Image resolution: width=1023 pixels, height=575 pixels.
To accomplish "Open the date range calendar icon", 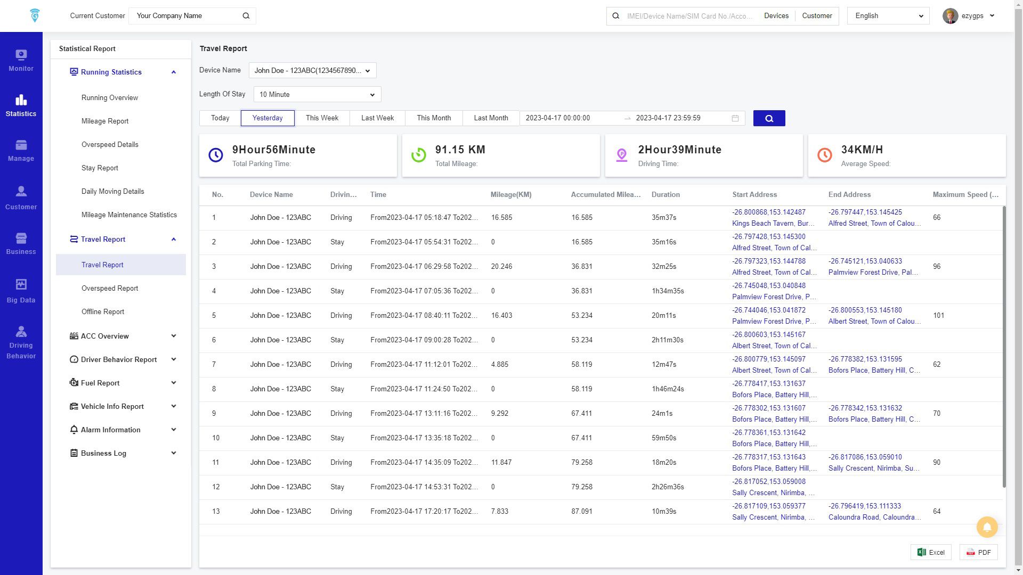I will [x=735, y=118].
